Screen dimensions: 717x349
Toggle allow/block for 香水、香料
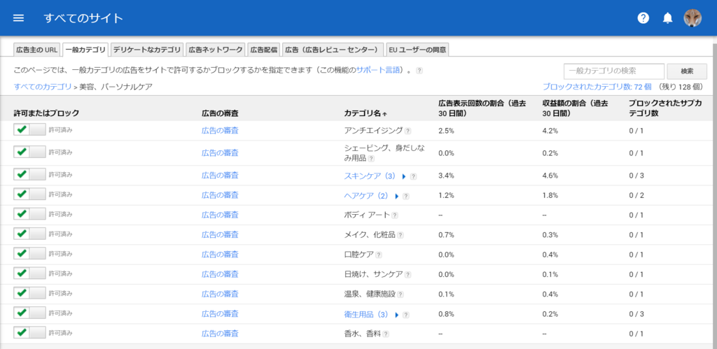point(29,332)
